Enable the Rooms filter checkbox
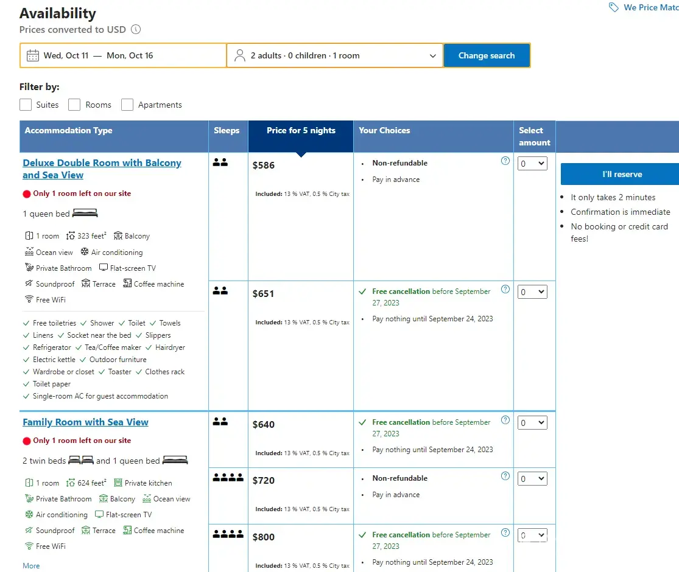Screen dimensions: 679x572 (74, 105)
